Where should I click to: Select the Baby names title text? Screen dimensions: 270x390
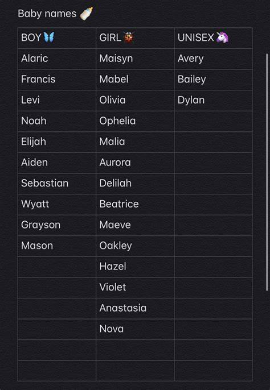[47, 14]
